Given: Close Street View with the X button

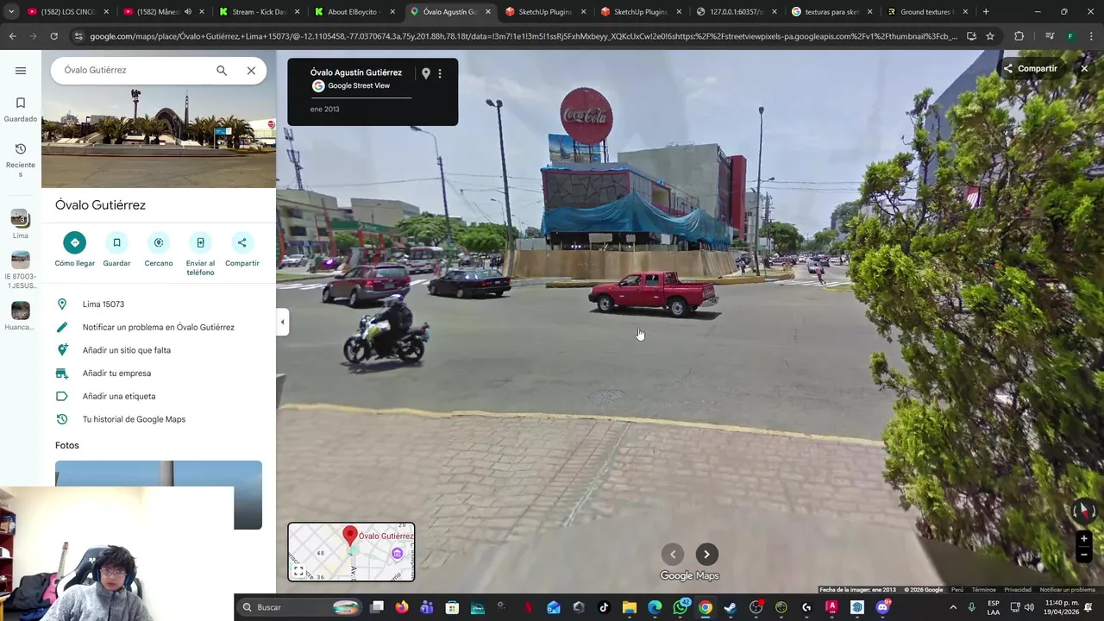Looking at the screenshot, I should (1084, 69).
